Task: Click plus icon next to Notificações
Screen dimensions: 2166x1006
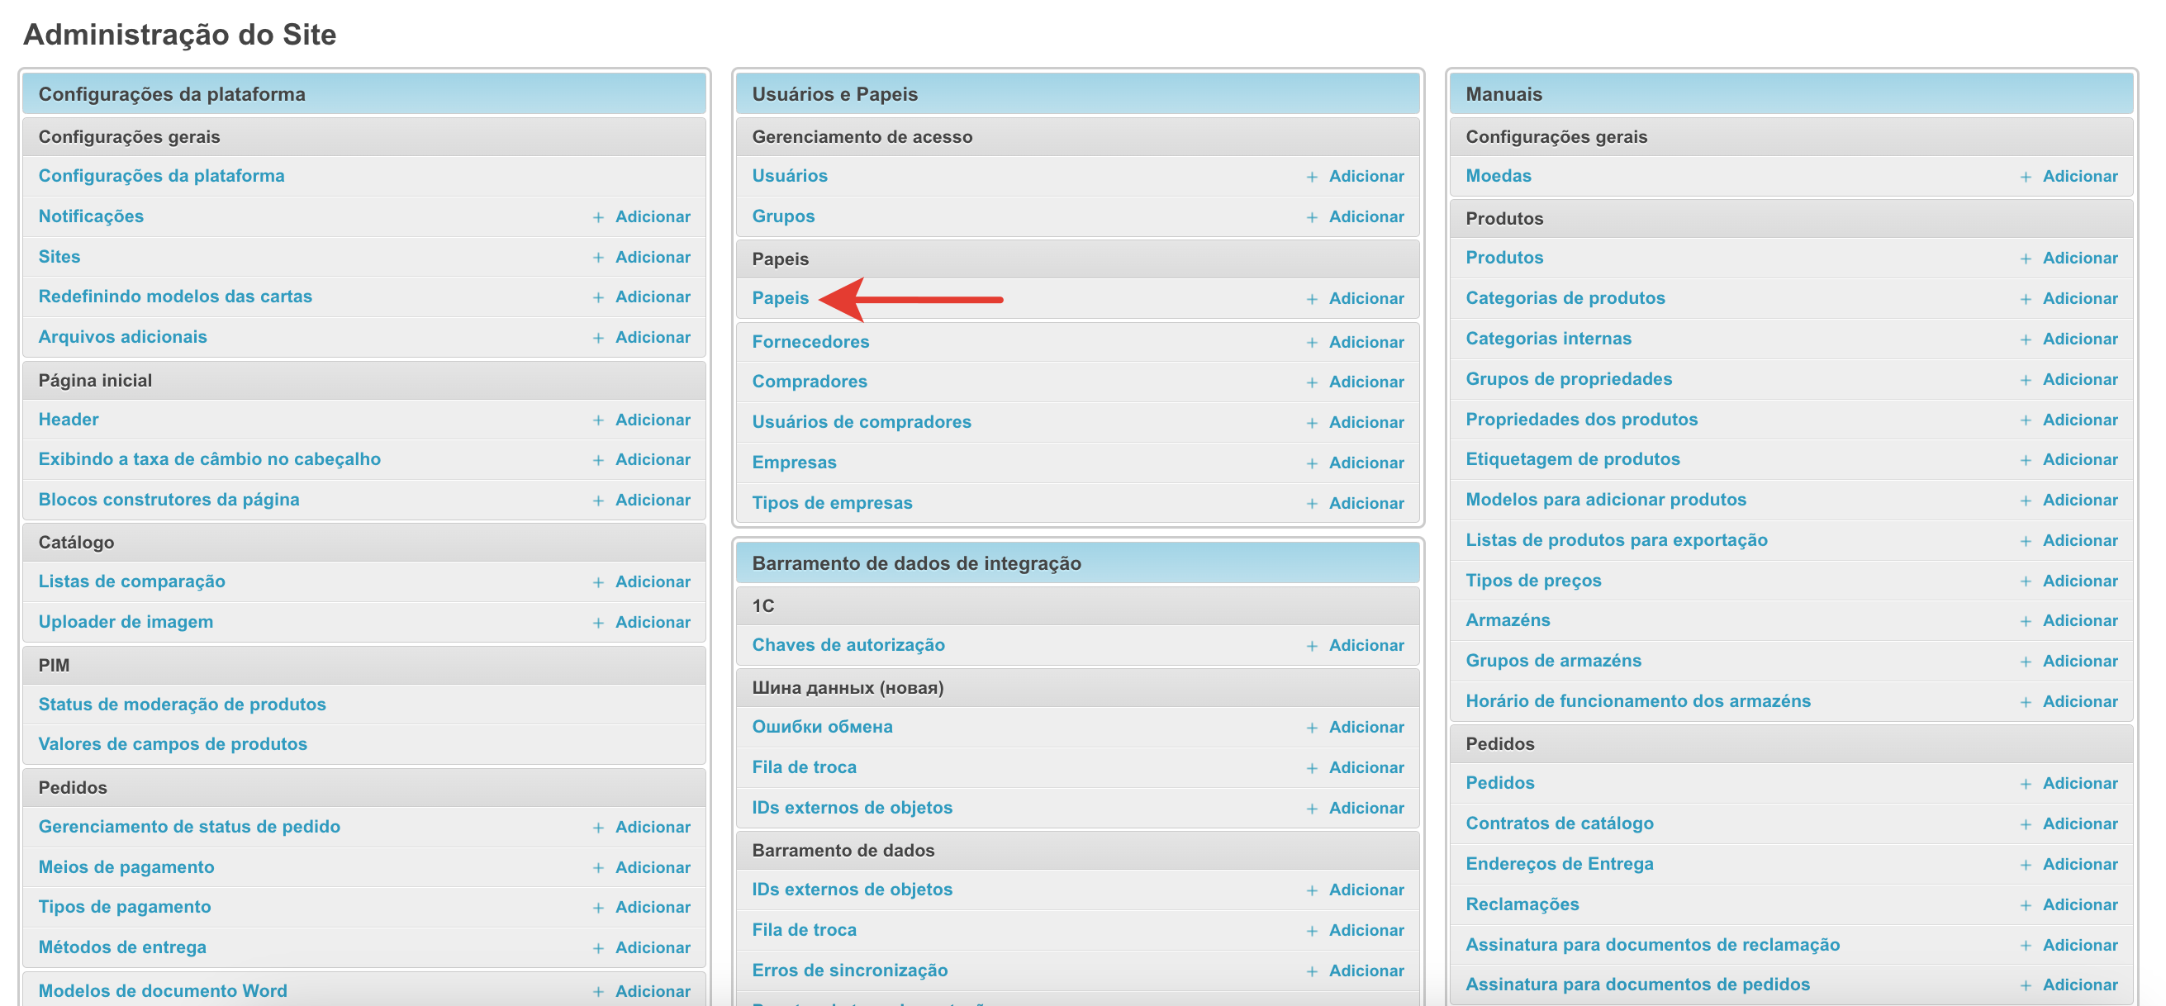Action: (x=598, y=217)
